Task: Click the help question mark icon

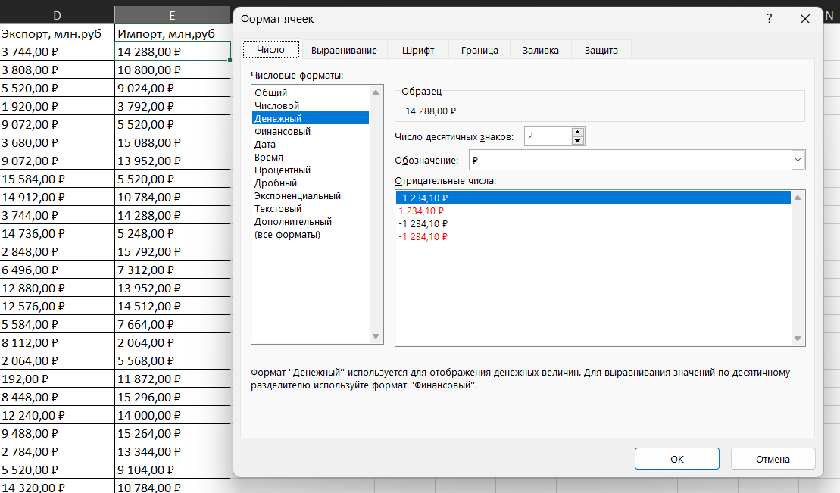Action: click(770, 19)
